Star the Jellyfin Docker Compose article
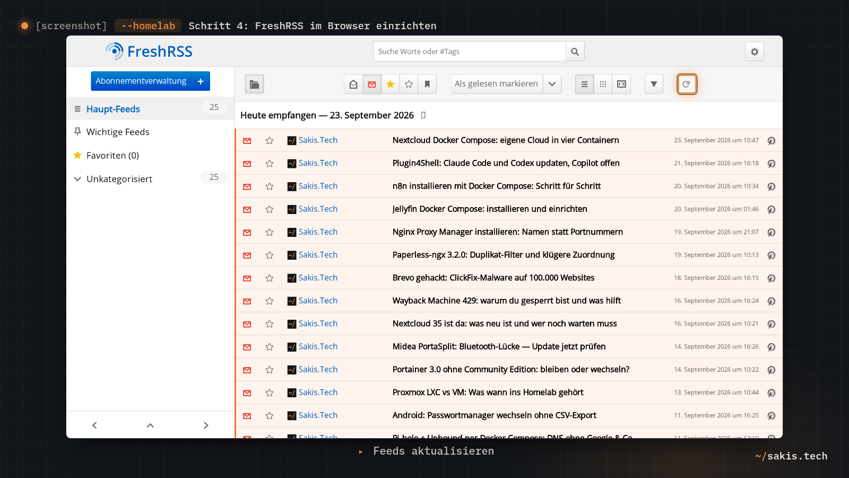Screen dimensions: 849x478 pos(270,209)
